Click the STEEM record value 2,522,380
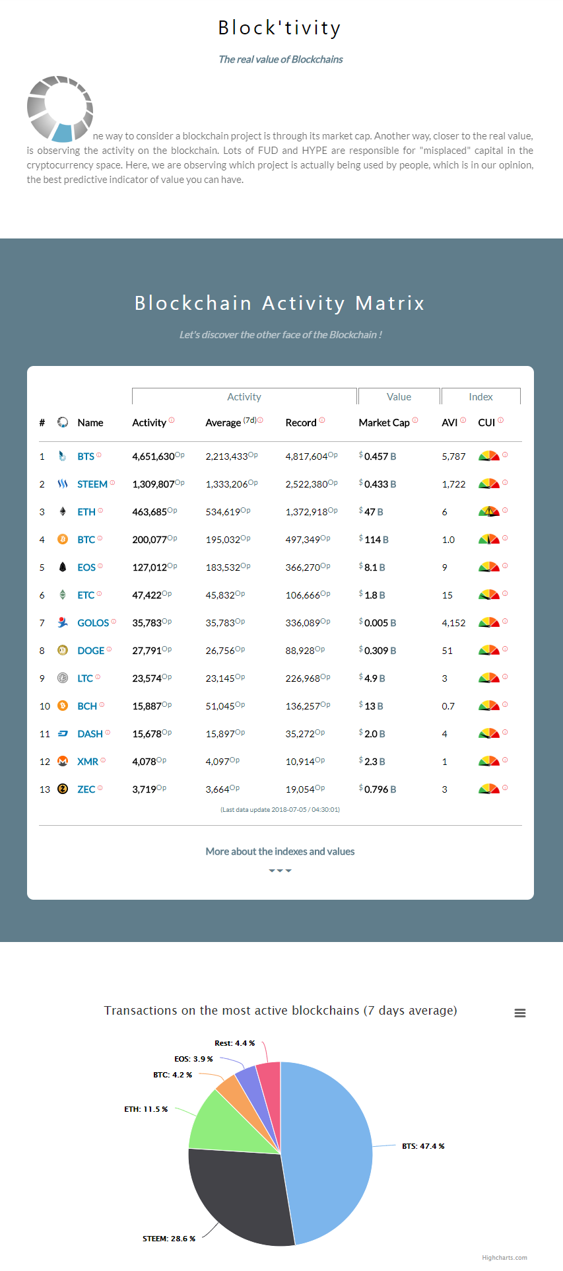Screen dimensions: 563x1271 pos(306,484)
